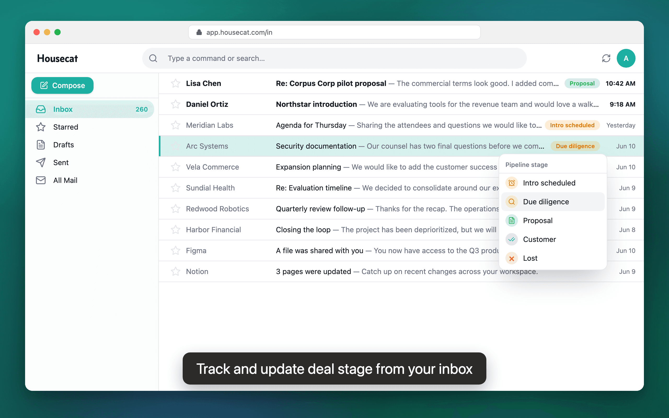
Task: Open the Agenda for Thursday email
Action: point(401,125)
